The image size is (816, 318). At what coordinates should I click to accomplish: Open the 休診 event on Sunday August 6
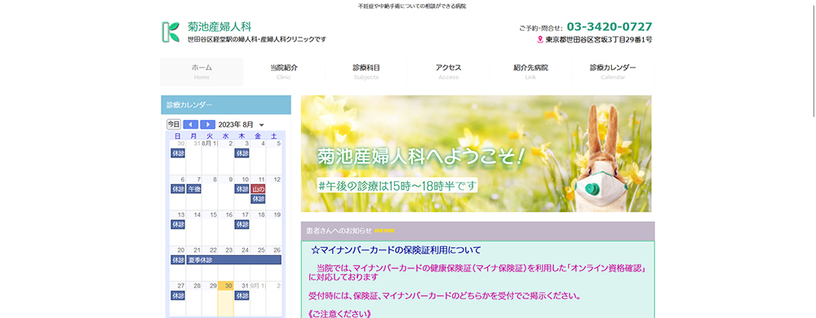[178, 188]
